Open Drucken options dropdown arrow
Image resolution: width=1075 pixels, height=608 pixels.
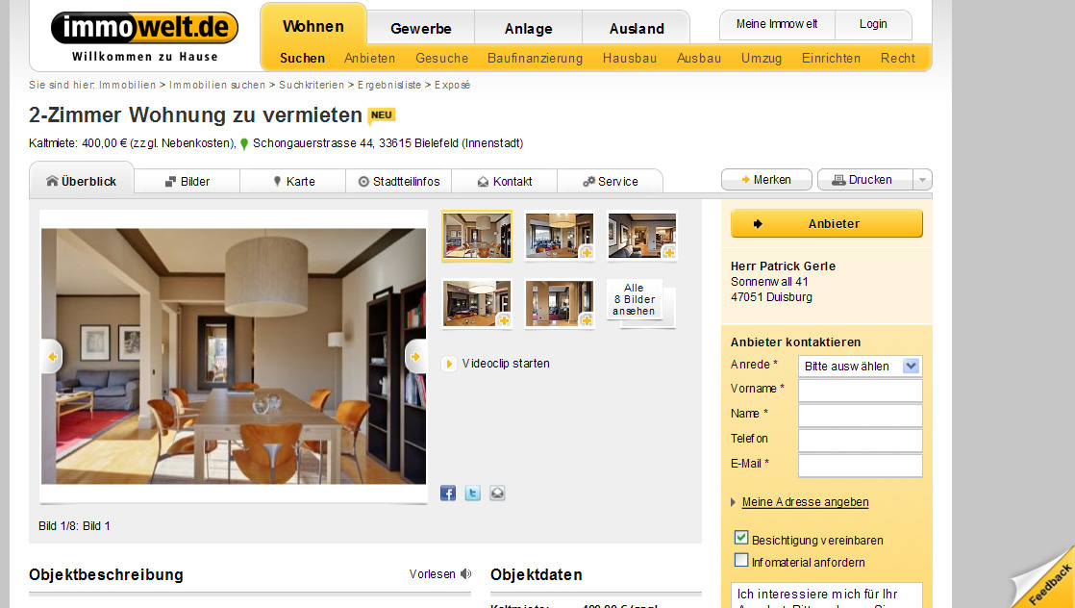[922, 180]
